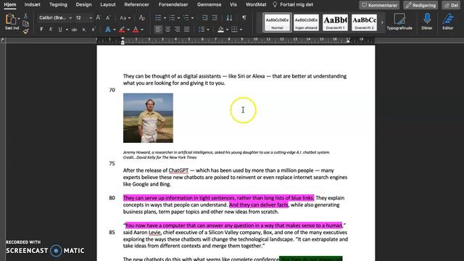The height and width of the screenshot is (261, 464).
Task: Open the Kommentarer comments button
Action: 379,5
